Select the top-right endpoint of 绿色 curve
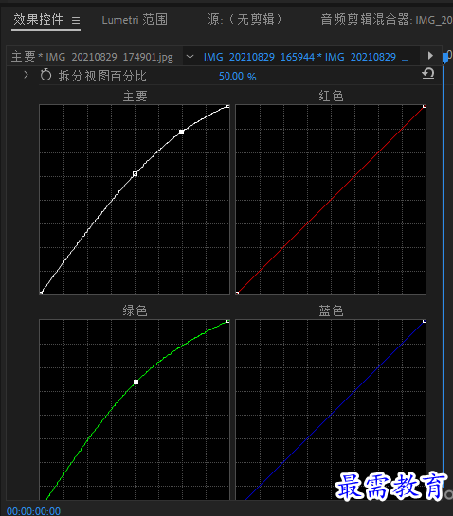The height and width of the screenshot is (516, 453). (228, 321)
